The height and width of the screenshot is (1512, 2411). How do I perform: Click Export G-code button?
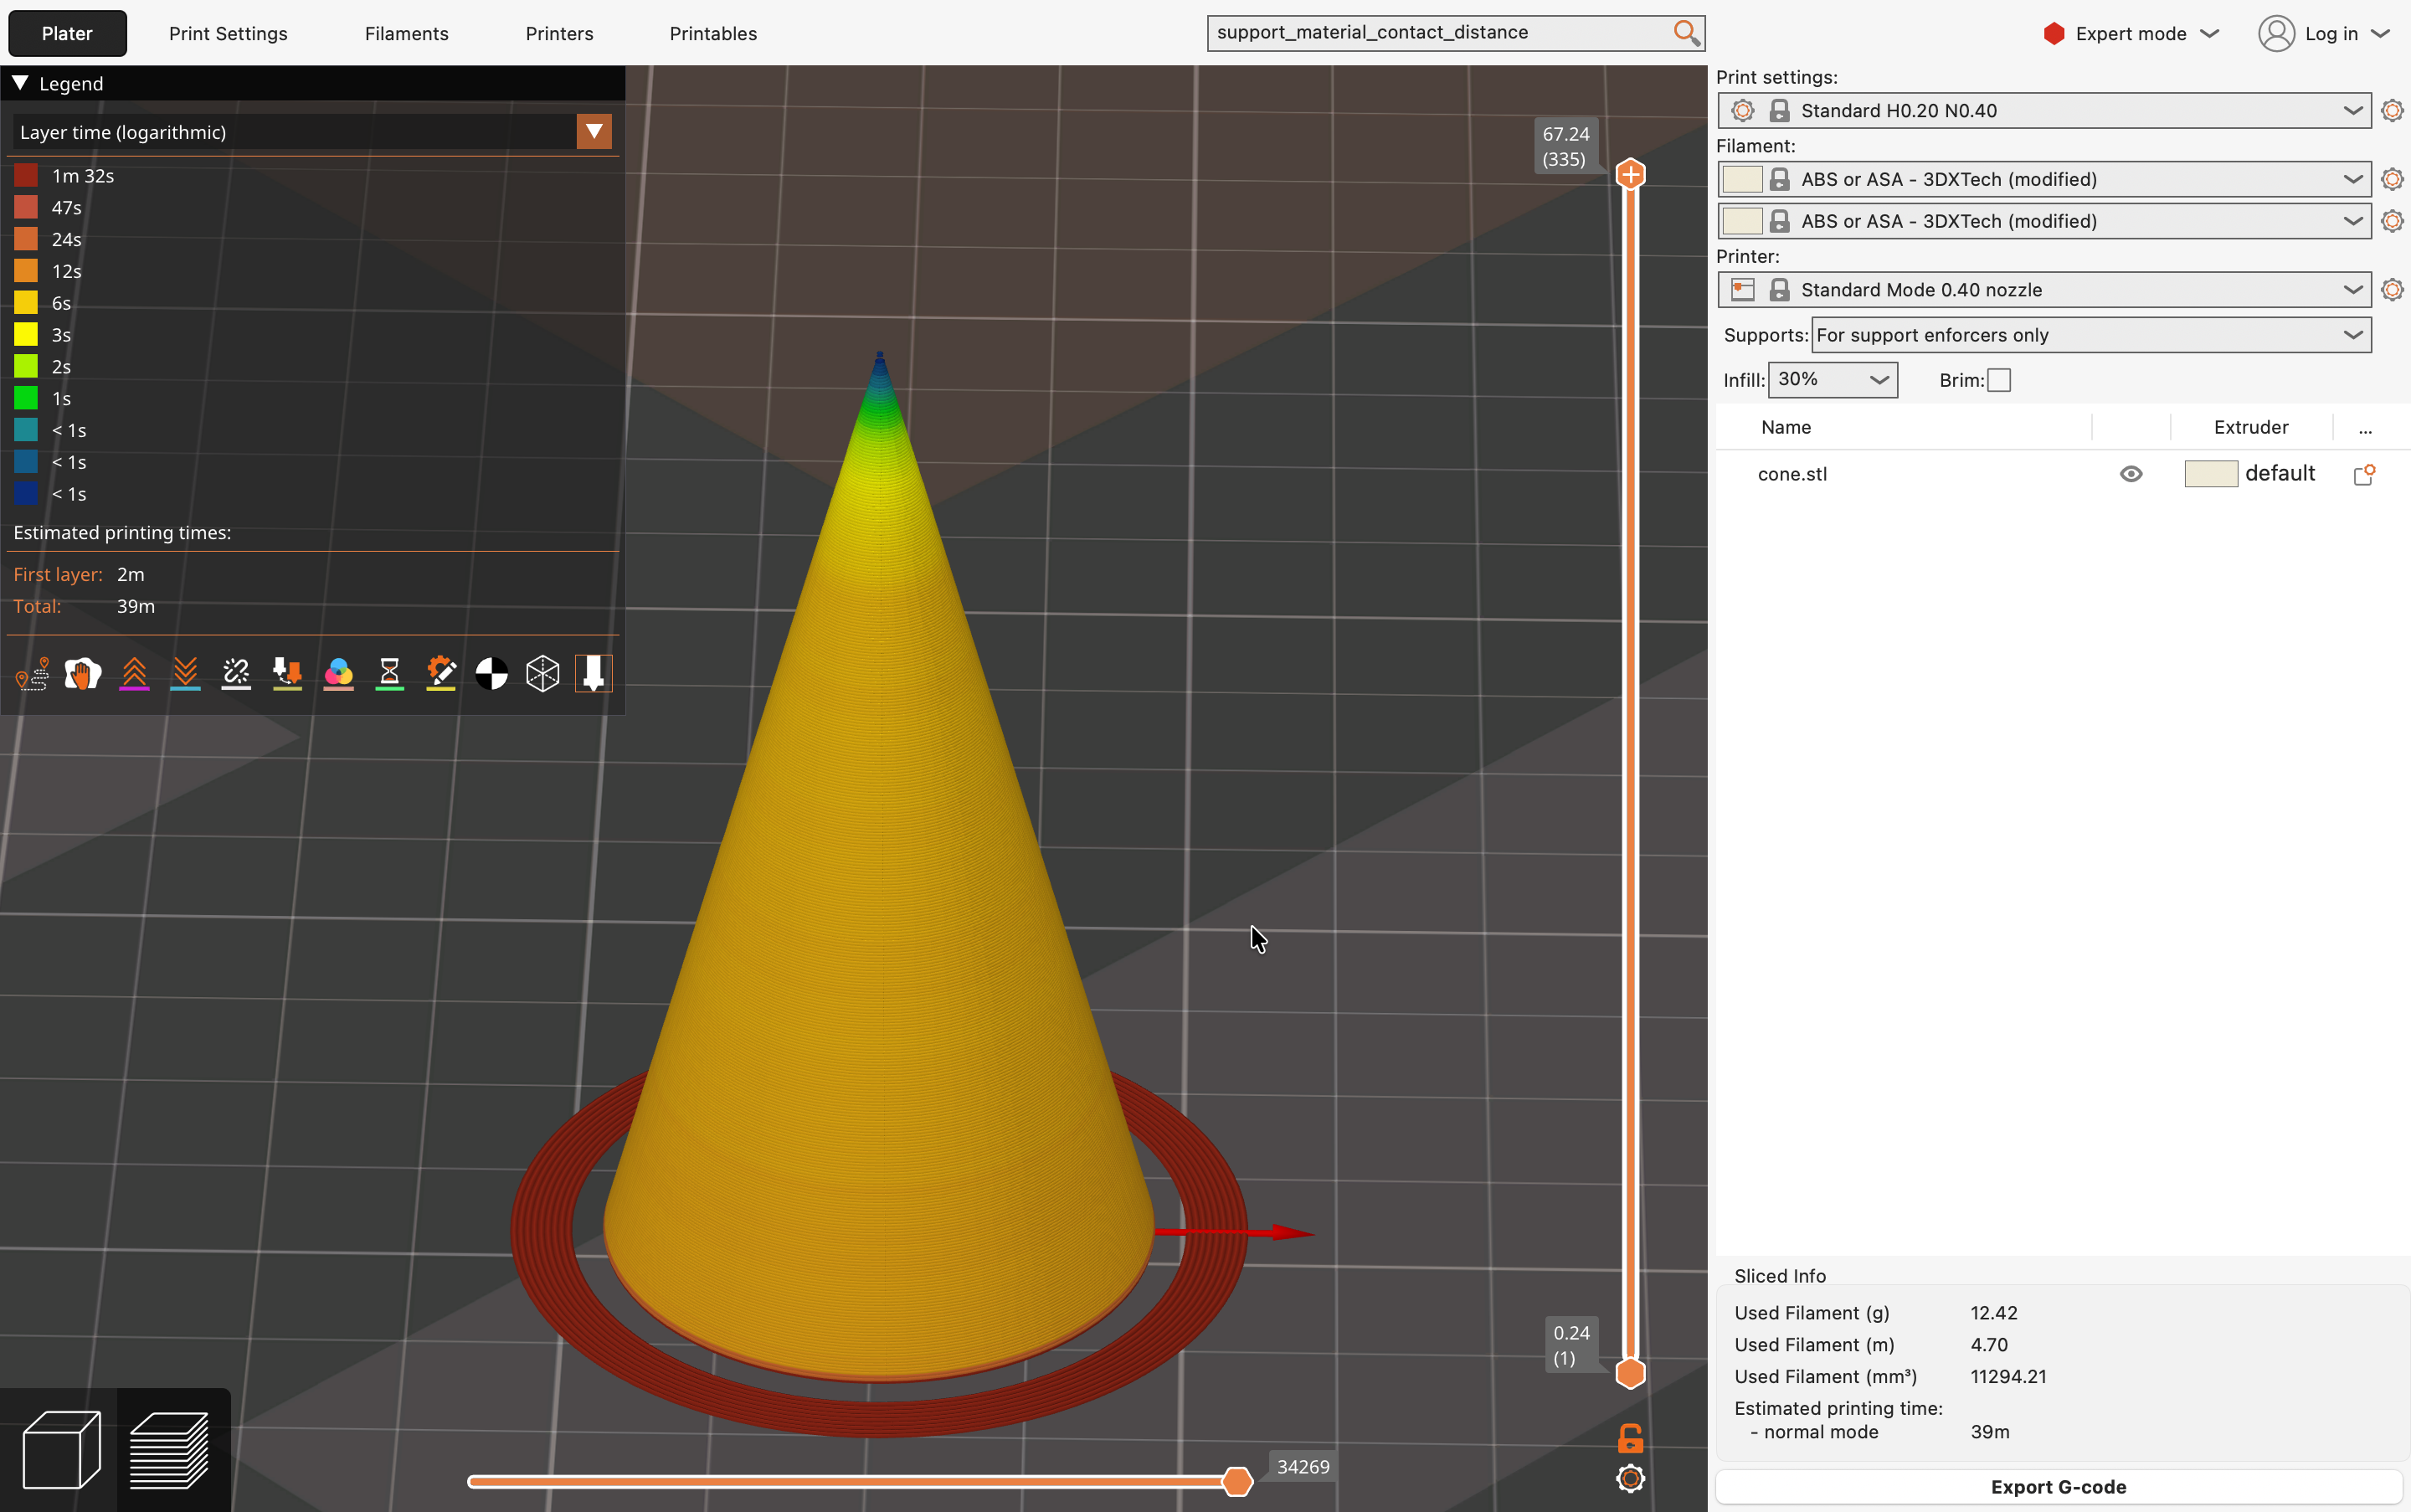click(2058, 1487)
